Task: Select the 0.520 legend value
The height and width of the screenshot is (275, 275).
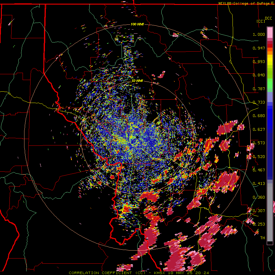Action: 259,157
